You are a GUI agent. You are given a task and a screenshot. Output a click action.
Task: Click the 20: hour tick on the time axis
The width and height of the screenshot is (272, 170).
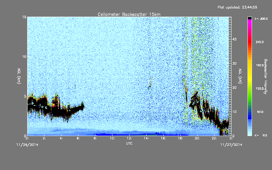[x=197, y=138]
